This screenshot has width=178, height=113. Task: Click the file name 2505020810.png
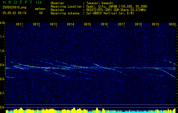point(14,8)
